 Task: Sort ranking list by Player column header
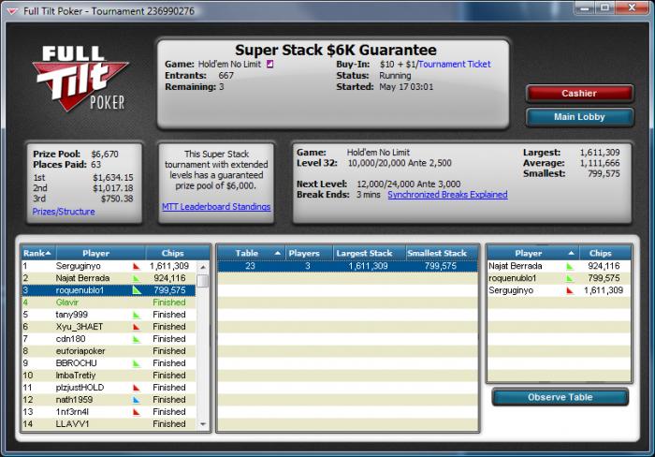[101, 253]
